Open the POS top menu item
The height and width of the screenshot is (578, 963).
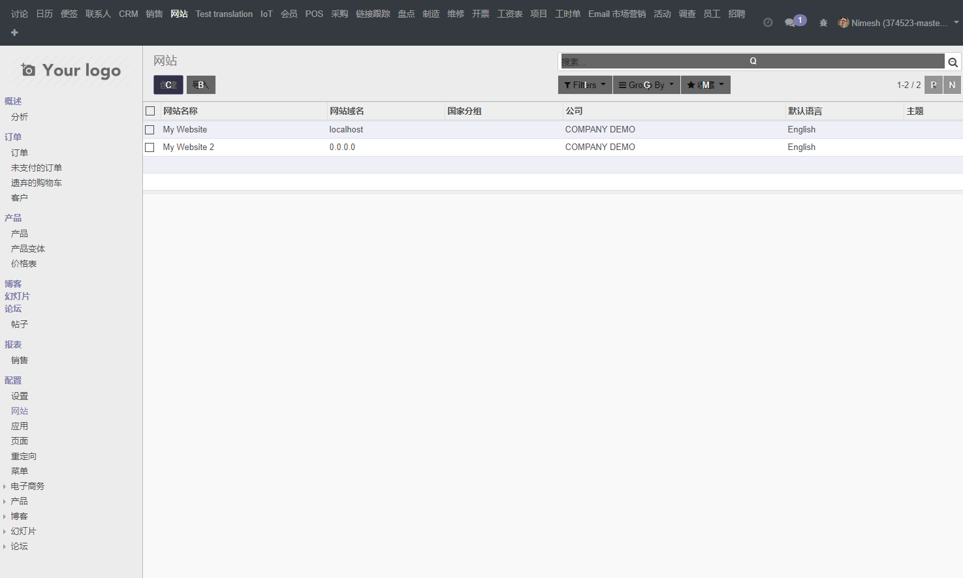(314, 14)
